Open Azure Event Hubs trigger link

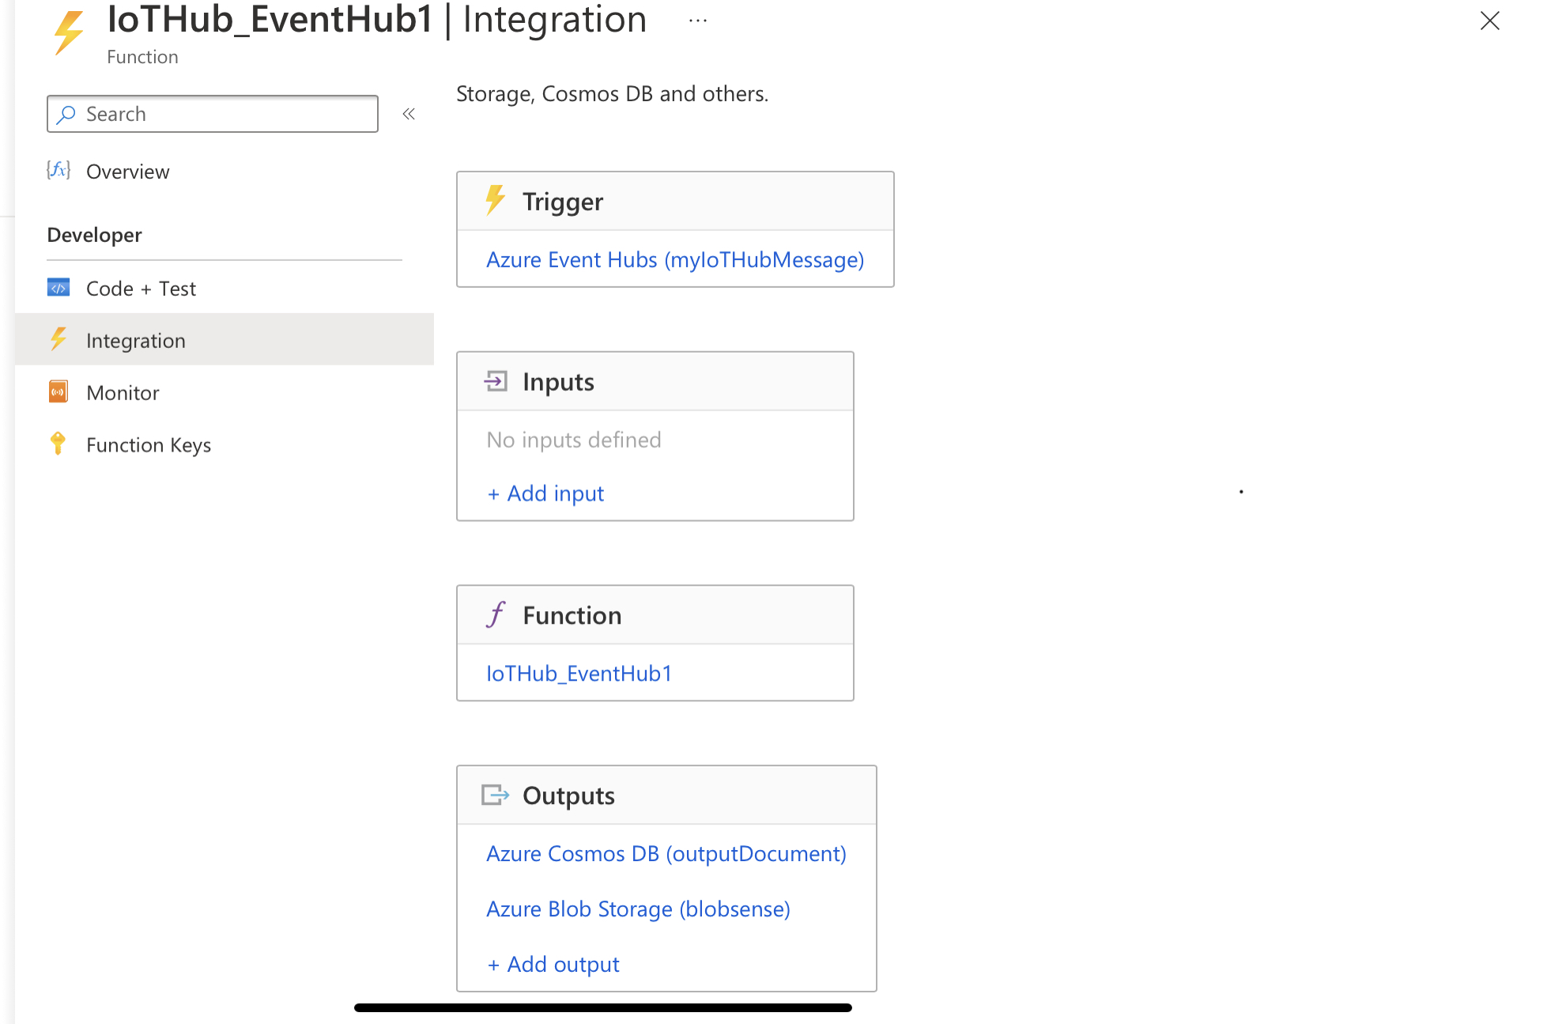click(x=674, y=259)
